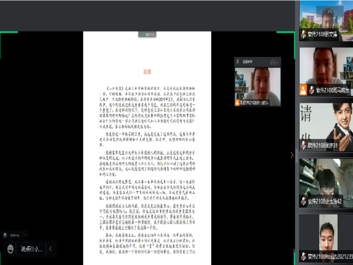Click the emoji smiley face icon
Image resolution: width=353 pixels, height=265 pixels.
tap(10, 249)
